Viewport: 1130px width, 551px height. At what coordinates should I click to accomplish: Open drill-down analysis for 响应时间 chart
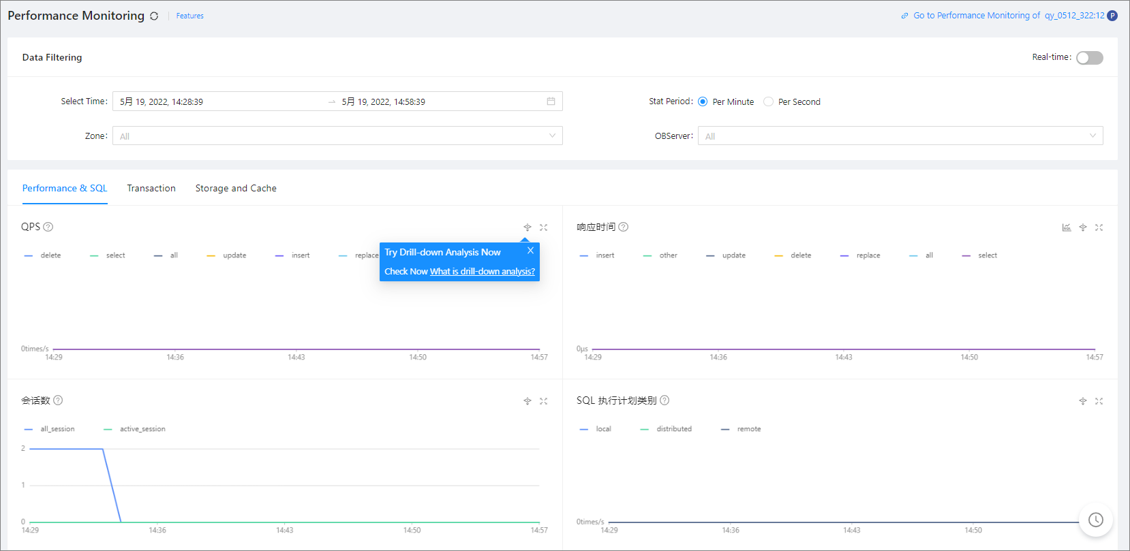(x=1083, y=227)
